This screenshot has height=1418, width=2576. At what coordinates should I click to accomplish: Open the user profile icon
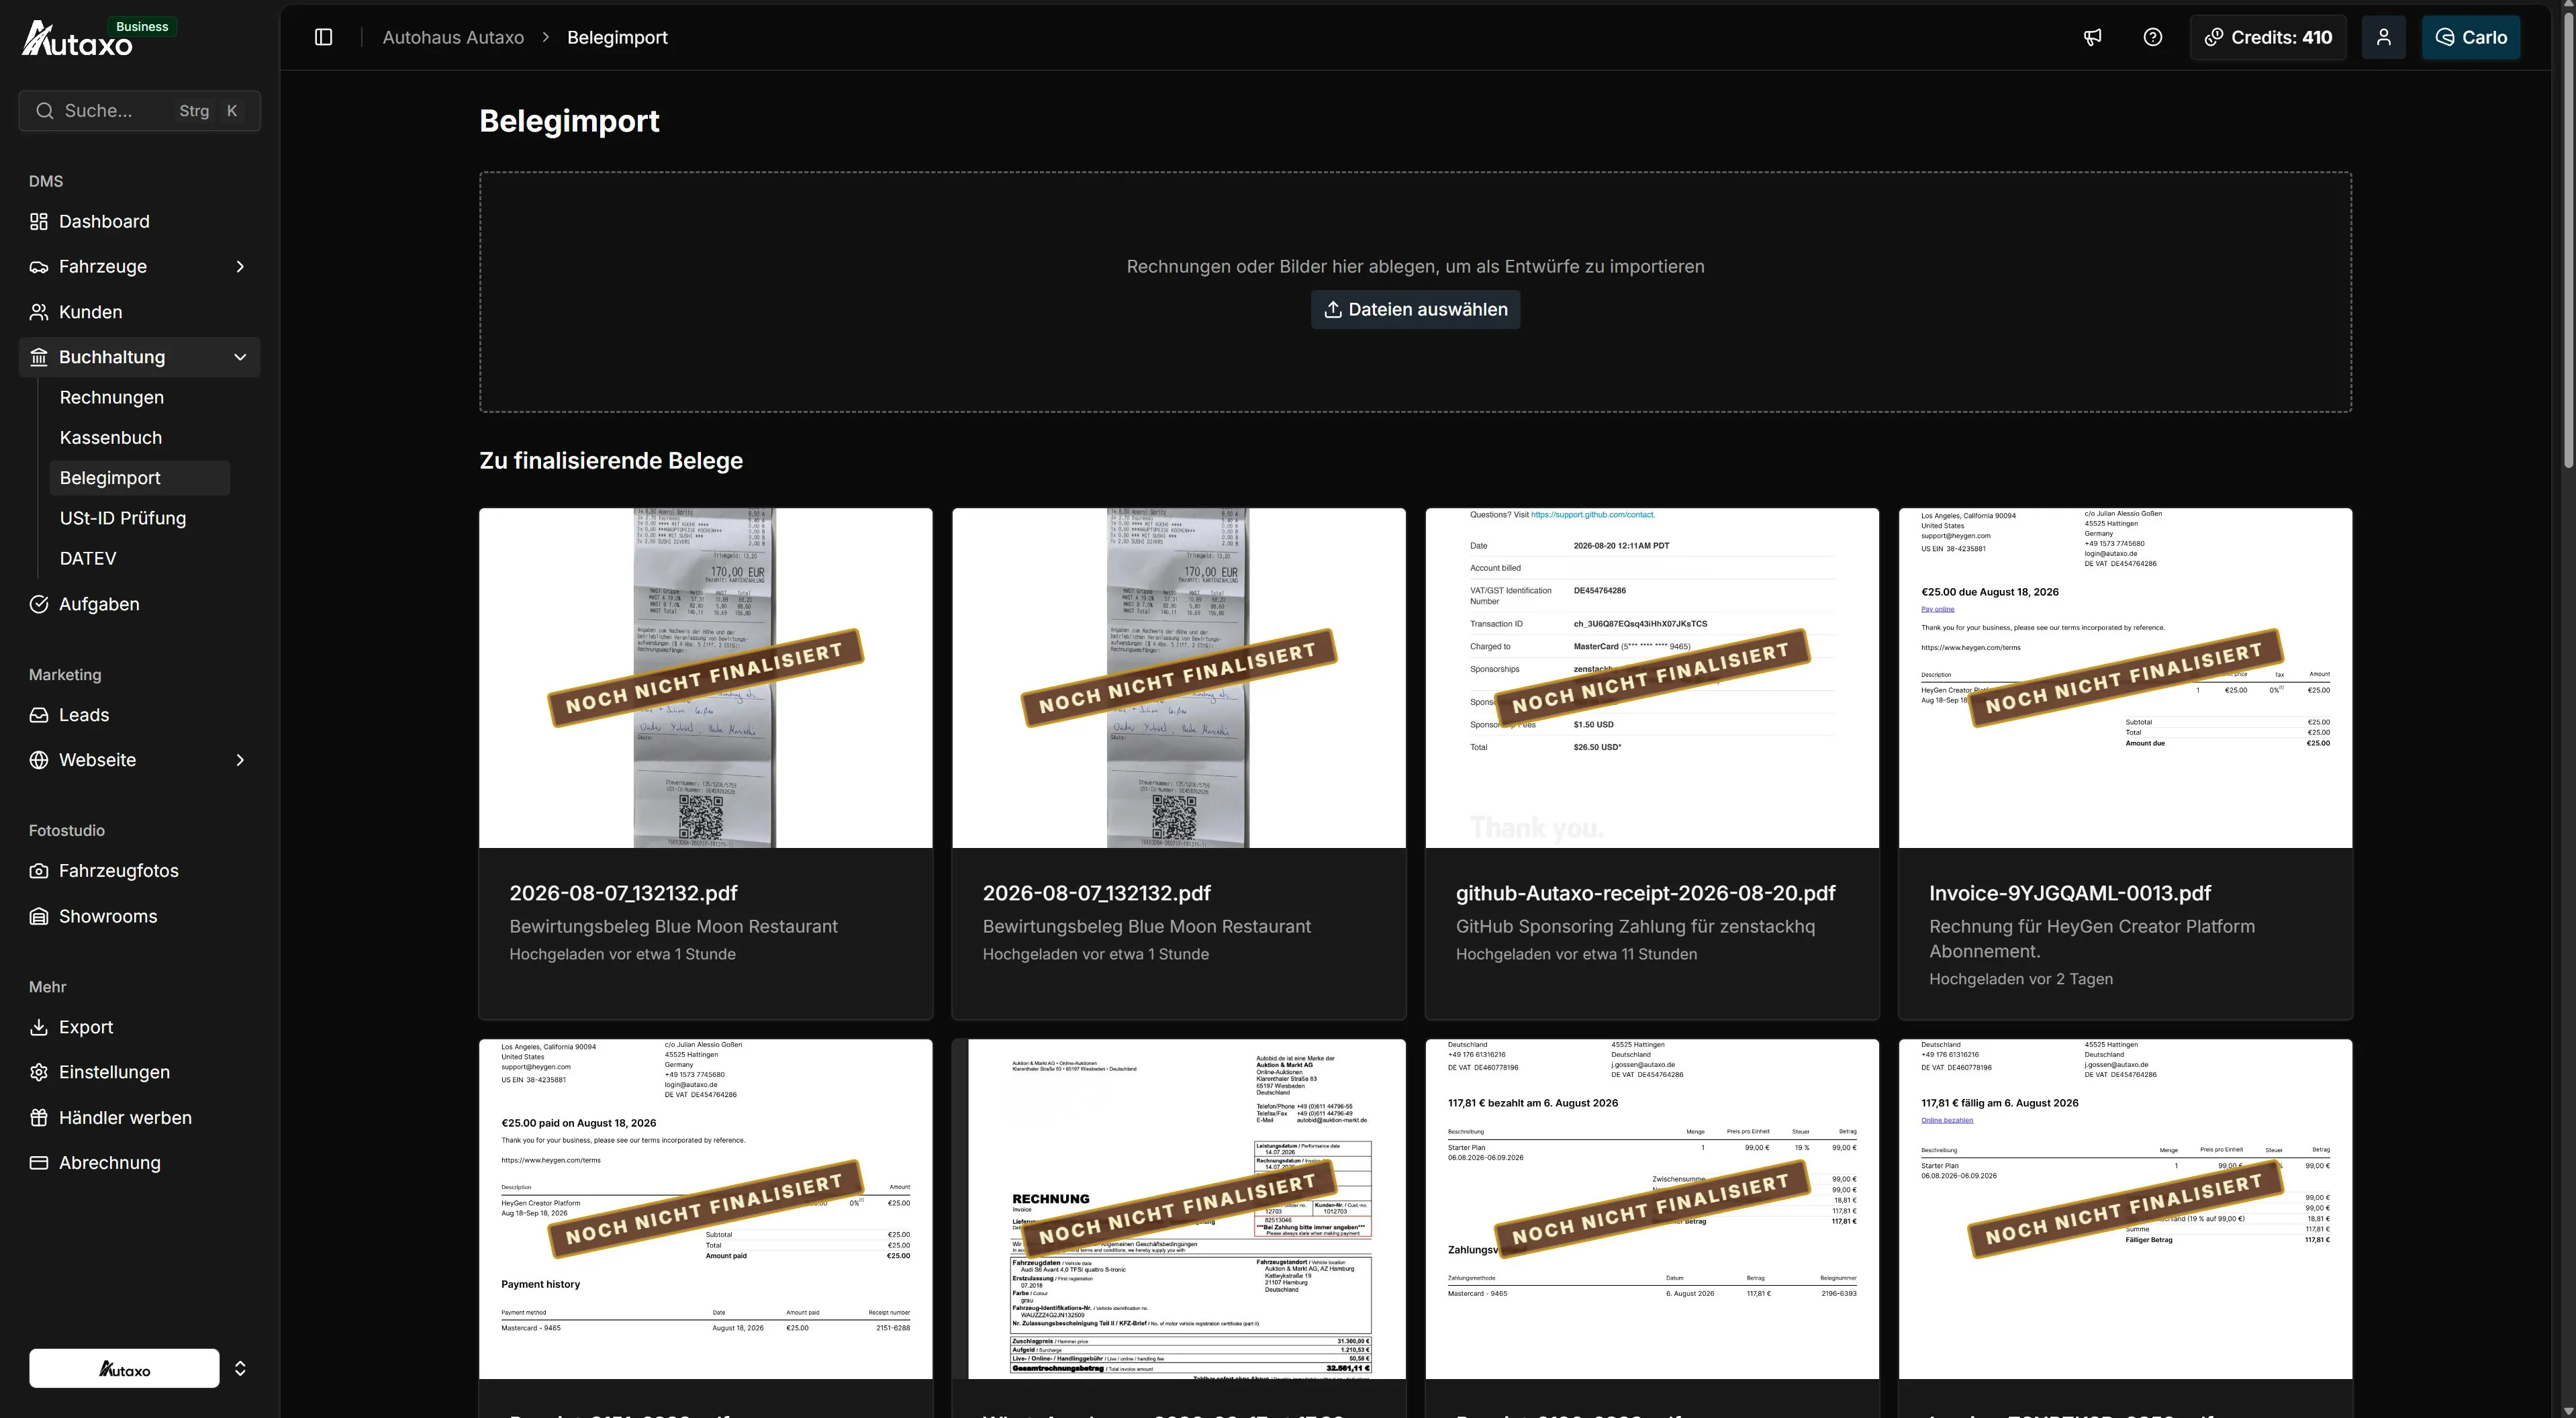(2384, 37)
